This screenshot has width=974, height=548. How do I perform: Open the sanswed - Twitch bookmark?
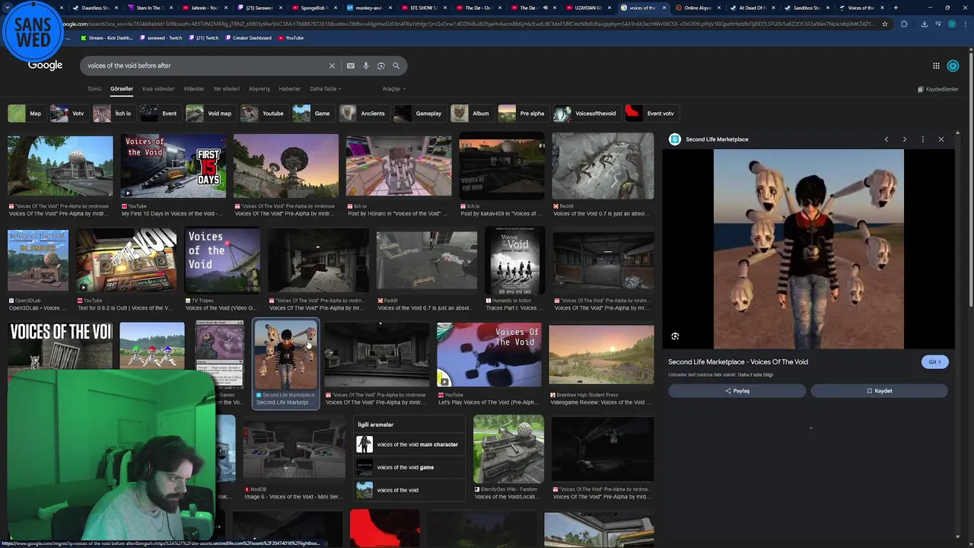(160, 38)
